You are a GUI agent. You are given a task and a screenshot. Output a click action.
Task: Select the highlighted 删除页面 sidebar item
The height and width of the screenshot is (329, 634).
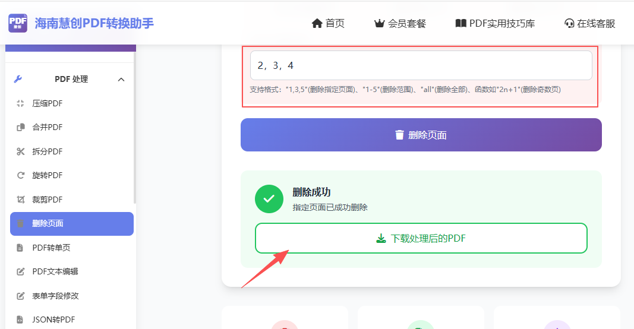(x=71, y=223)
